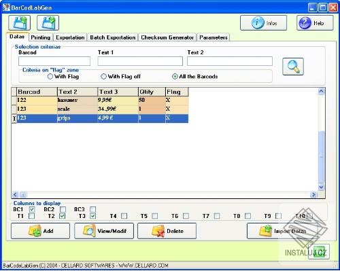Image resolution: width=340 pixels, height=271 pixels.
Task: Enable the T8 column checkbox
Action: tap(248, 216)
